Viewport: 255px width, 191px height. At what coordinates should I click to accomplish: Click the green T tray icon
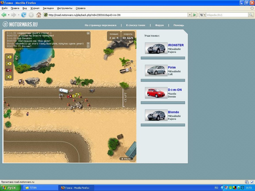pos(242,188)
